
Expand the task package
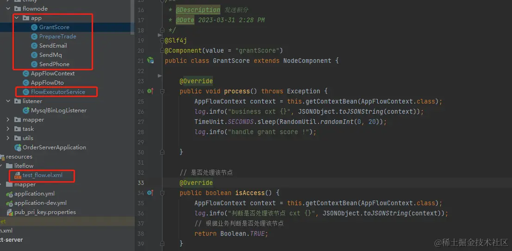(x=8, y=129)
